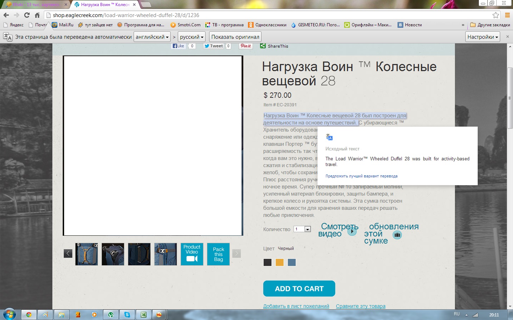Open Skype from the taskbar
The image size is (513, 320).
pyautogui.click(x=127, y=315)
